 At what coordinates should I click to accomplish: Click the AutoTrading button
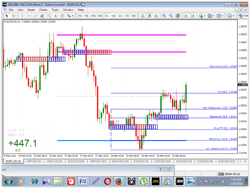[x=243, y=16]
